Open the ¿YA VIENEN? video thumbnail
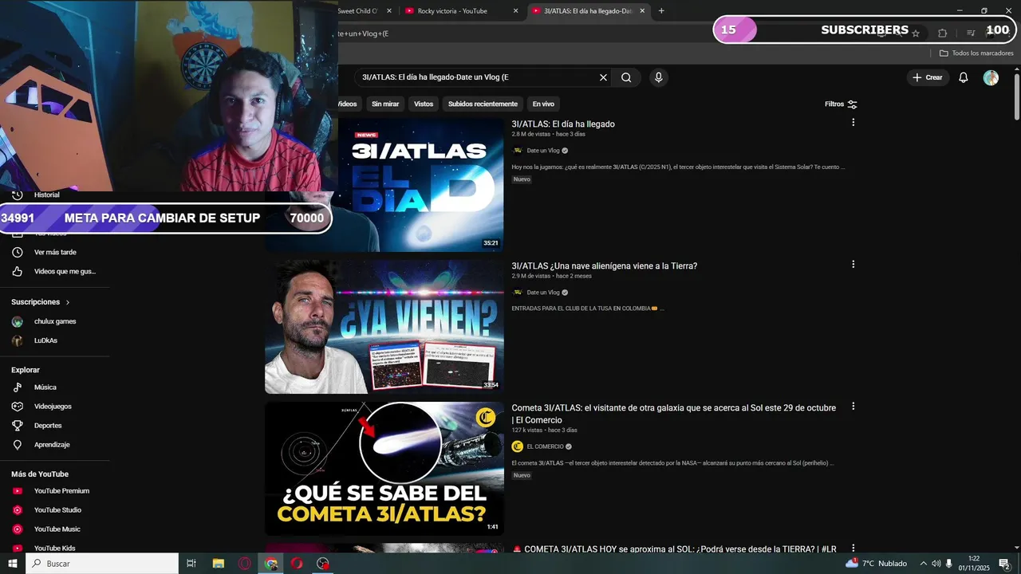Screen dimensions: 1021x574 (x=384, y=327)
